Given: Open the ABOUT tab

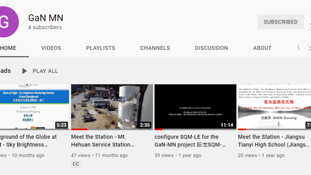Looking at the screenshot, I should (262, 48).
